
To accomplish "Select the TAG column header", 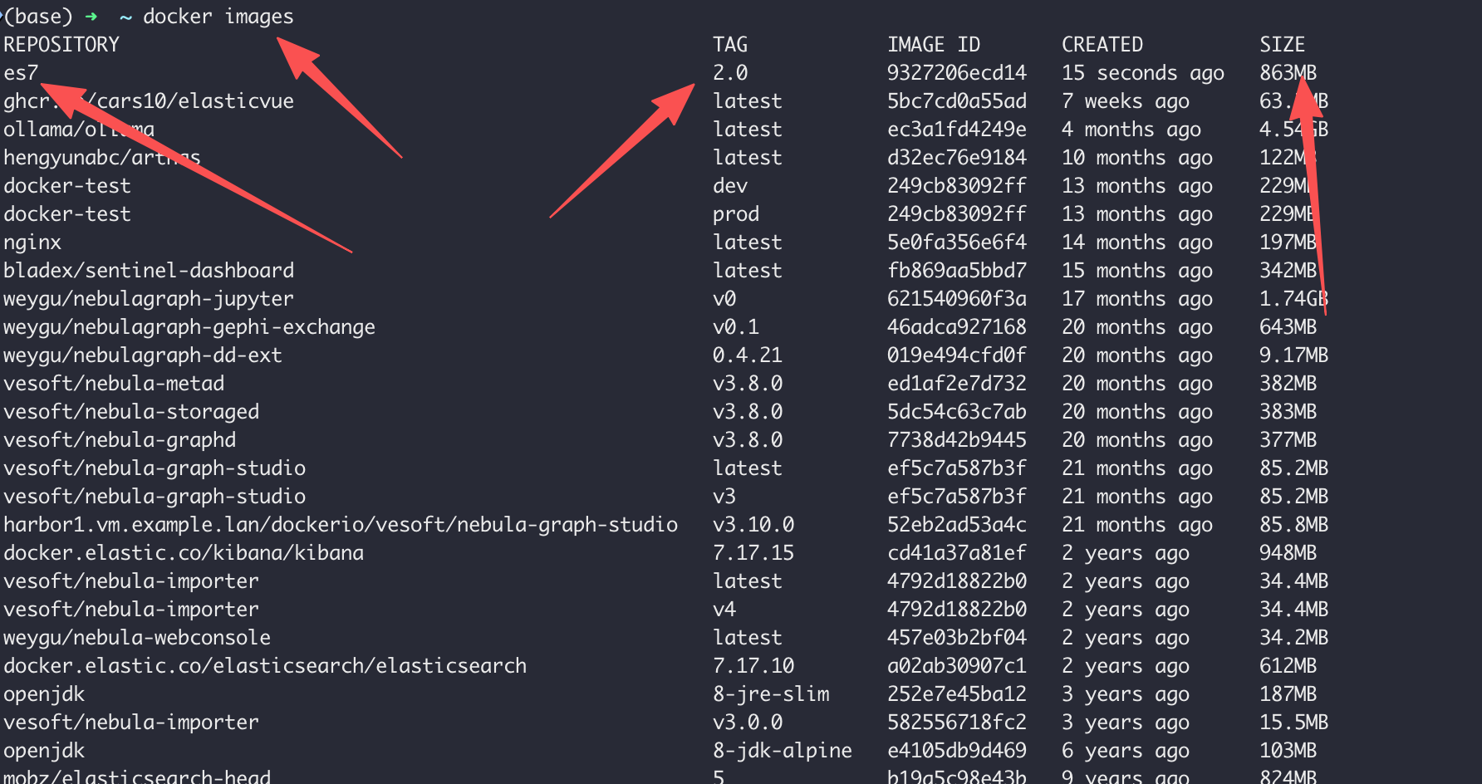I will 730,45.
